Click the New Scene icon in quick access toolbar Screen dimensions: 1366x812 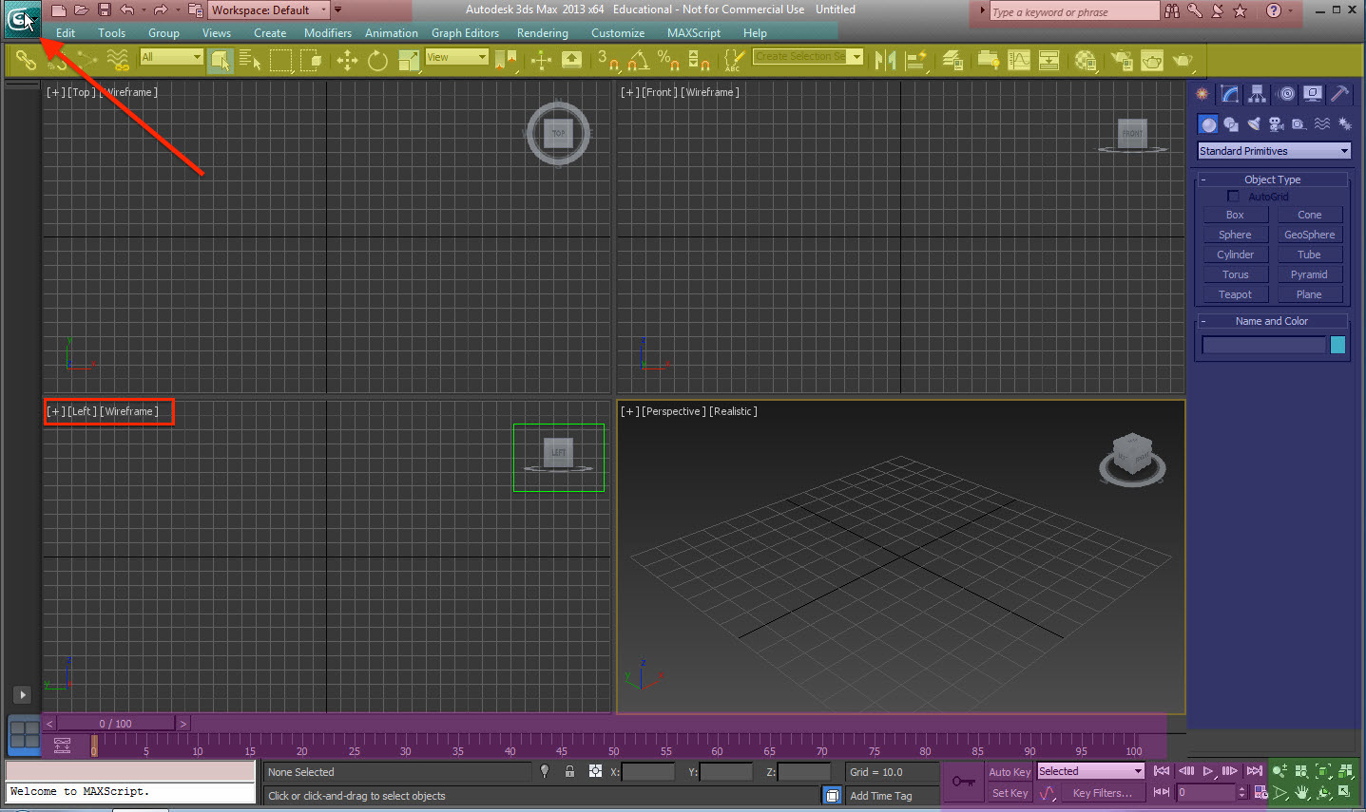[x=58, y=10]
